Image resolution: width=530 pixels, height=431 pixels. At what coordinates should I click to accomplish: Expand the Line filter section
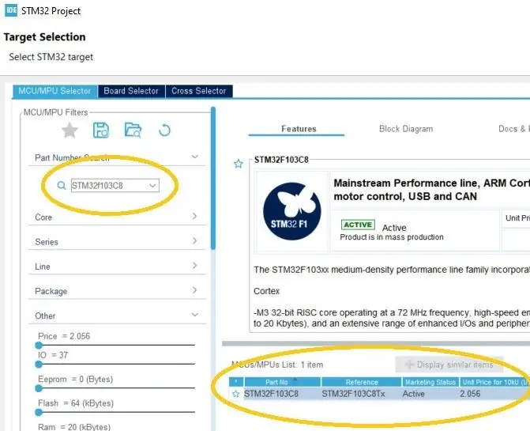(x=194, y=266)
